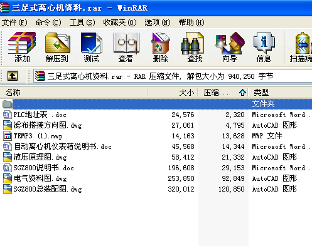This screenshot has height=246, width=312.
Task: Click packed size value 29,153
Action: [x=234, y=168]
